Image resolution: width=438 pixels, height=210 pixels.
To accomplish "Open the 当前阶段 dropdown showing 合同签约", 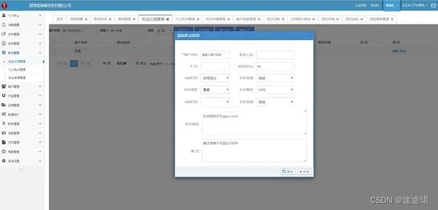I will click(215, 78).
